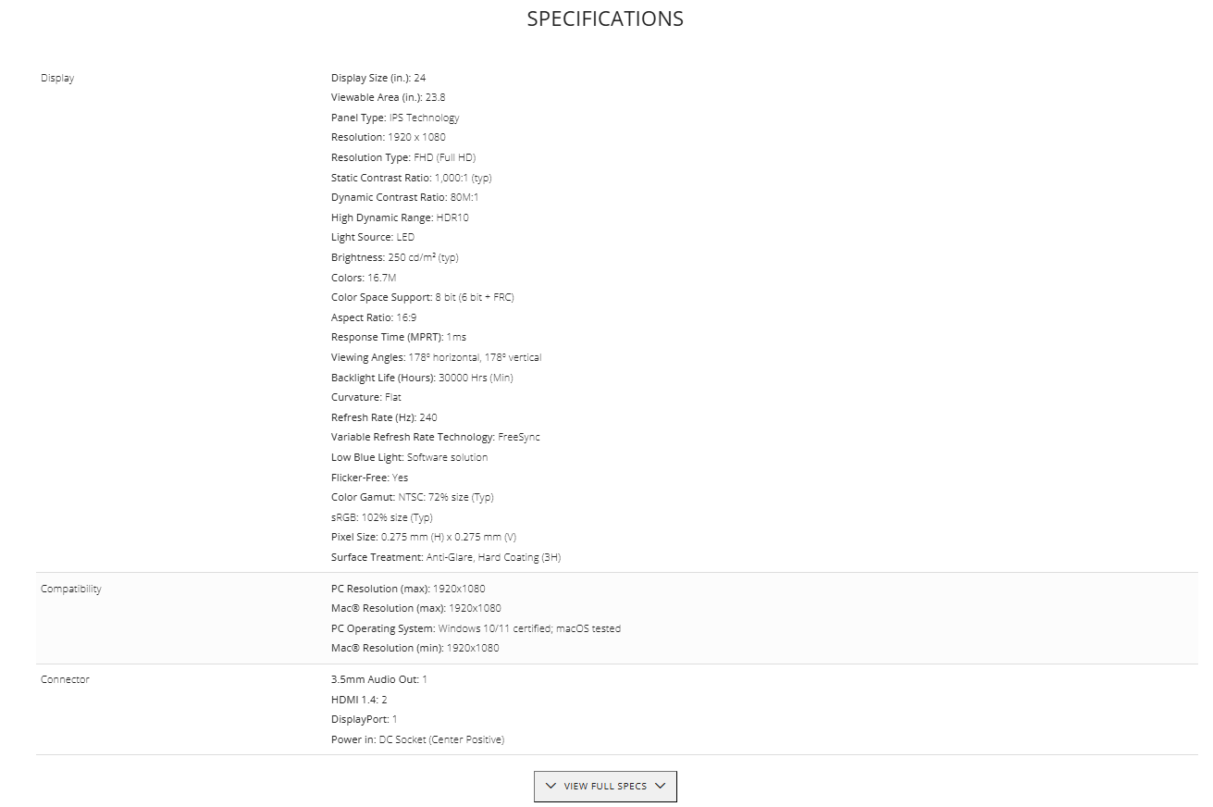Select the Display section label
This screenshot has width=1213, height=807.
(57, 78)
